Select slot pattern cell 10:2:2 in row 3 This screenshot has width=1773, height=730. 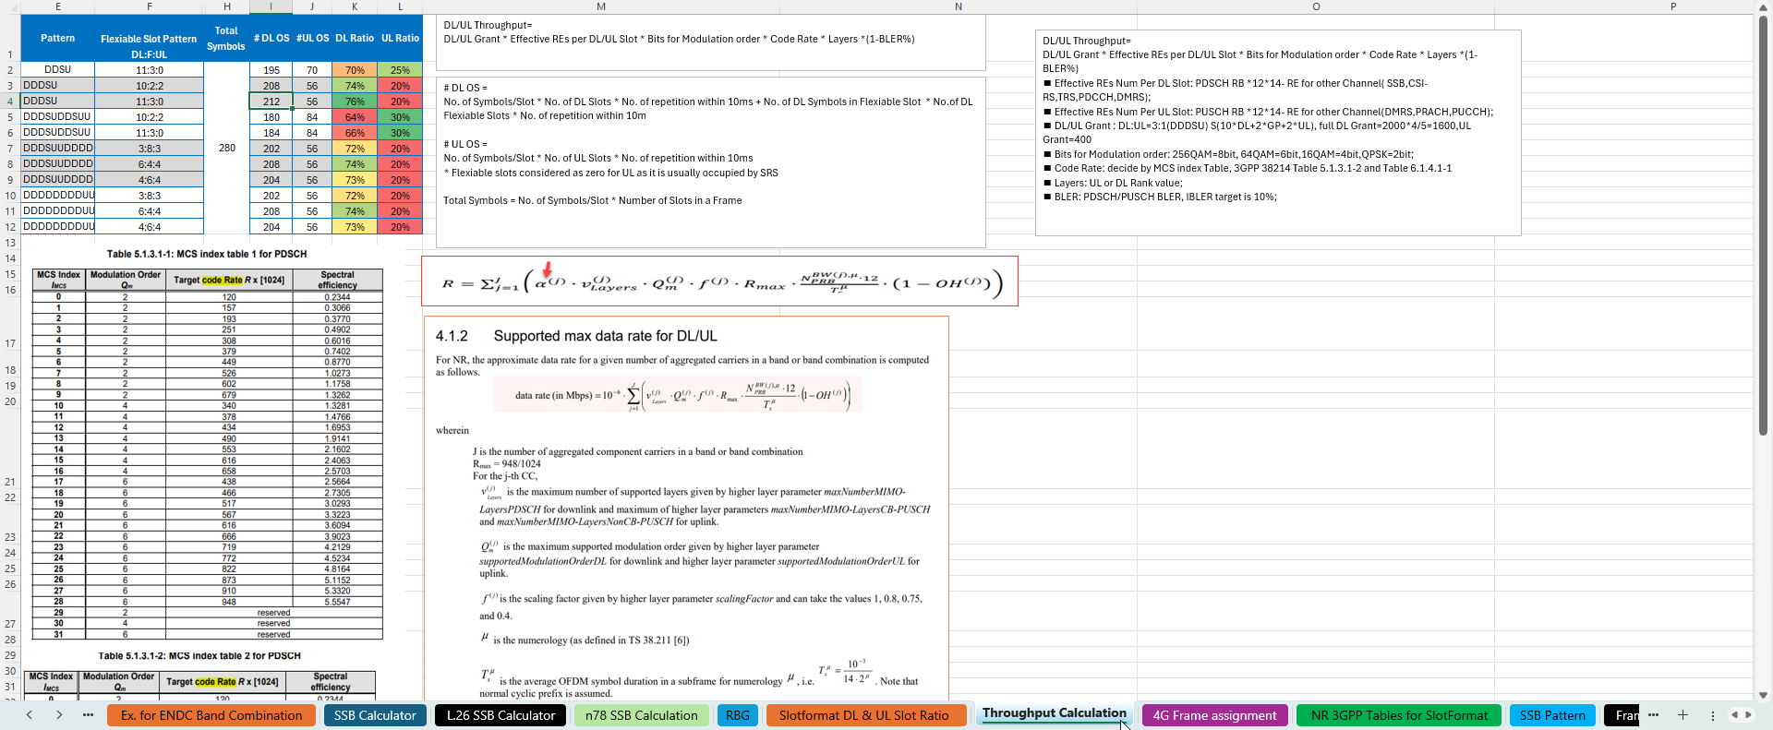click(x=149, y=86)
